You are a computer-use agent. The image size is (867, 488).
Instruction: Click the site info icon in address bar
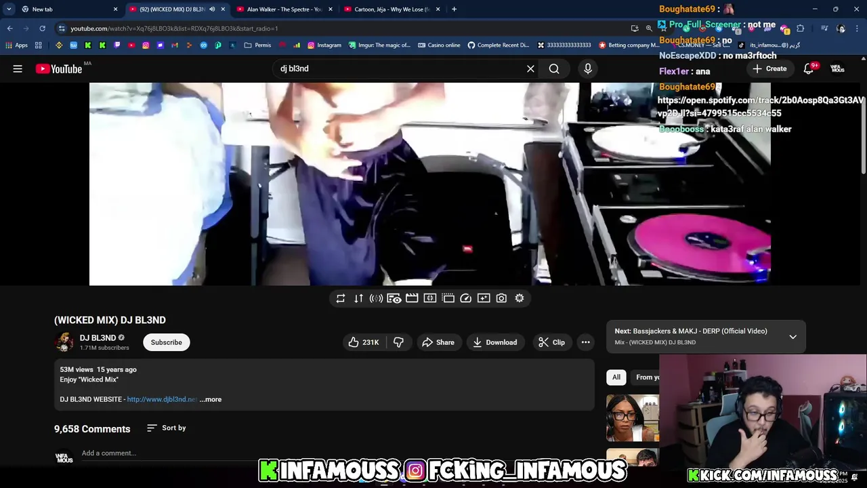click(62, 28)
